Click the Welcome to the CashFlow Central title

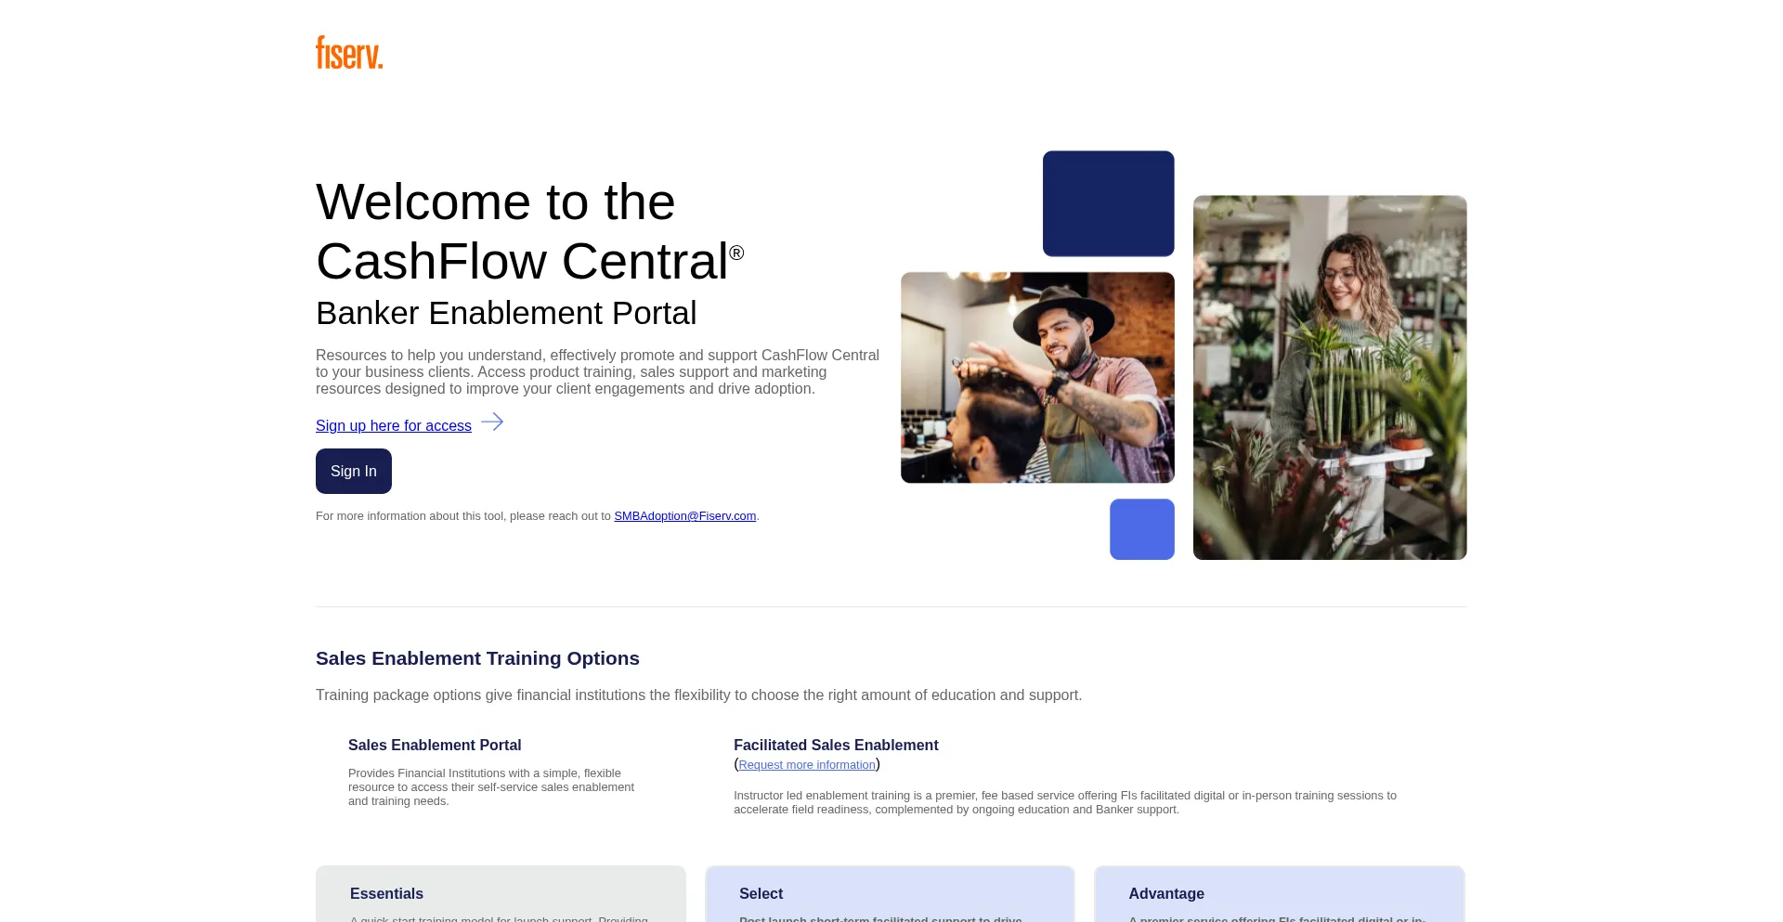click(530, 231)
